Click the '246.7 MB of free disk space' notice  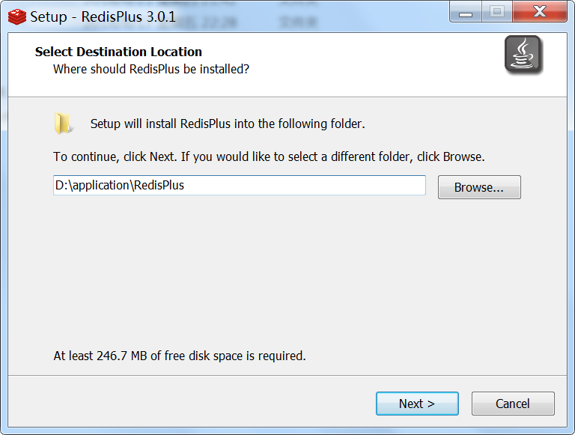click(180, 356)
